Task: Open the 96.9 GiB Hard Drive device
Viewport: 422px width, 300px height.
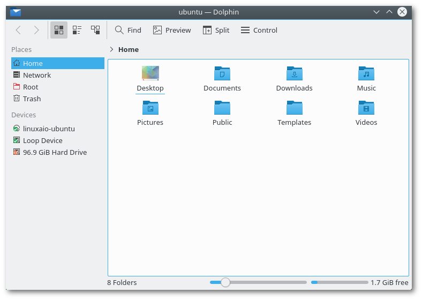Action: tap(55, 152)
